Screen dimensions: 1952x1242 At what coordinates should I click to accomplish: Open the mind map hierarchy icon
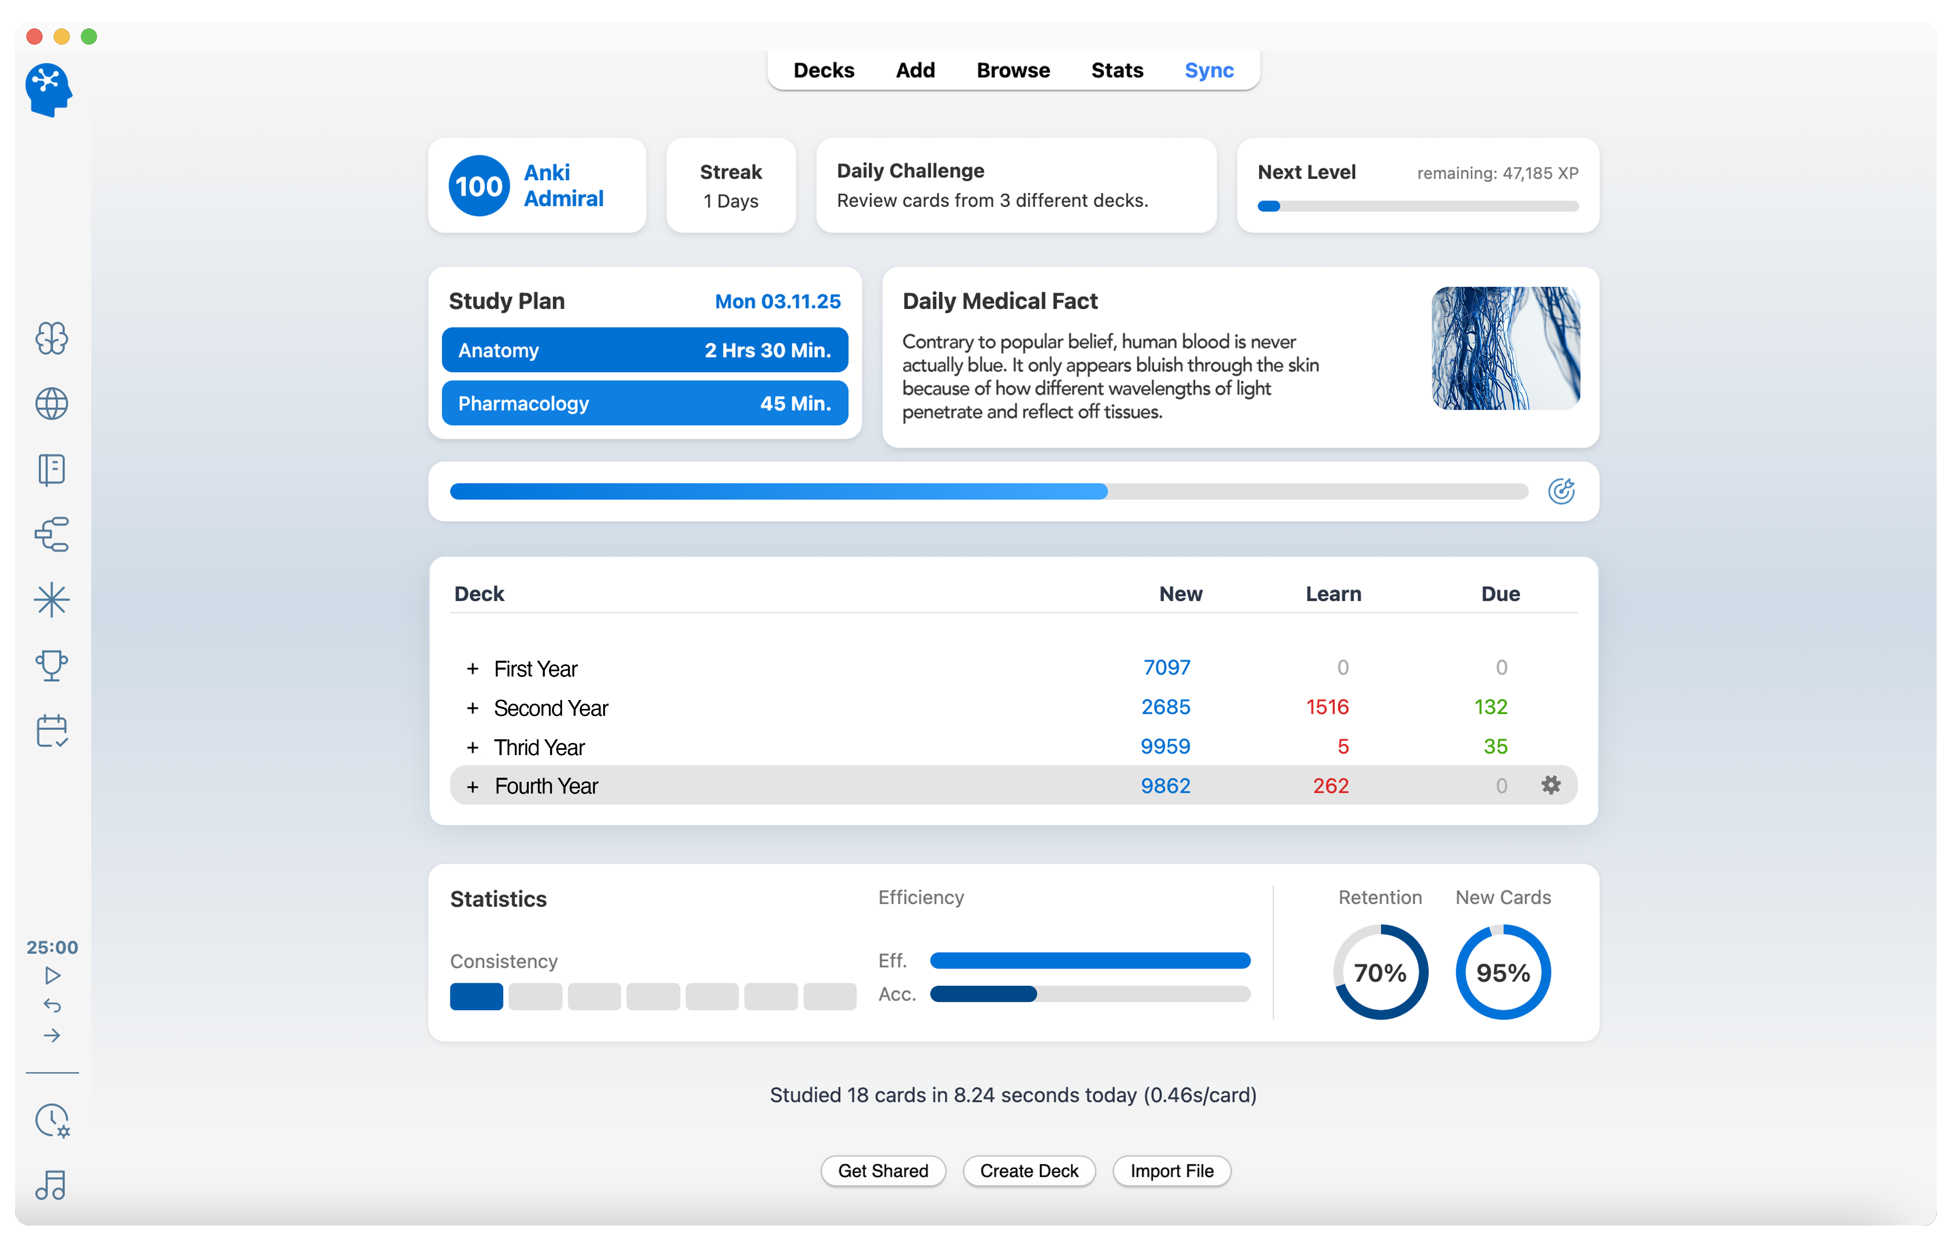(51, 535)
